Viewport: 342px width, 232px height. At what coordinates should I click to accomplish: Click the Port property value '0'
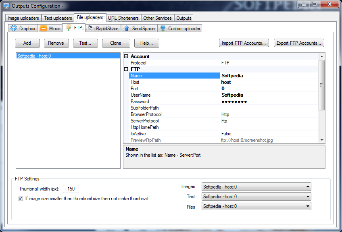pos(223,89)
